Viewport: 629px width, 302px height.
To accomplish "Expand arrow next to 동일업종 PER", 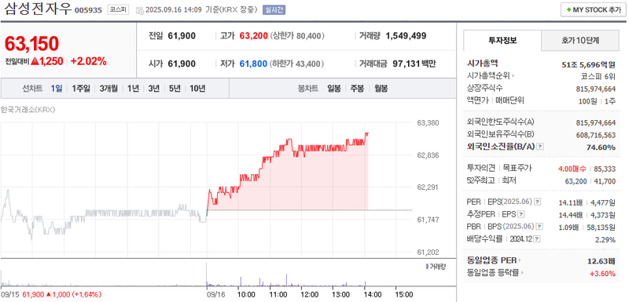I will point(520,260).
